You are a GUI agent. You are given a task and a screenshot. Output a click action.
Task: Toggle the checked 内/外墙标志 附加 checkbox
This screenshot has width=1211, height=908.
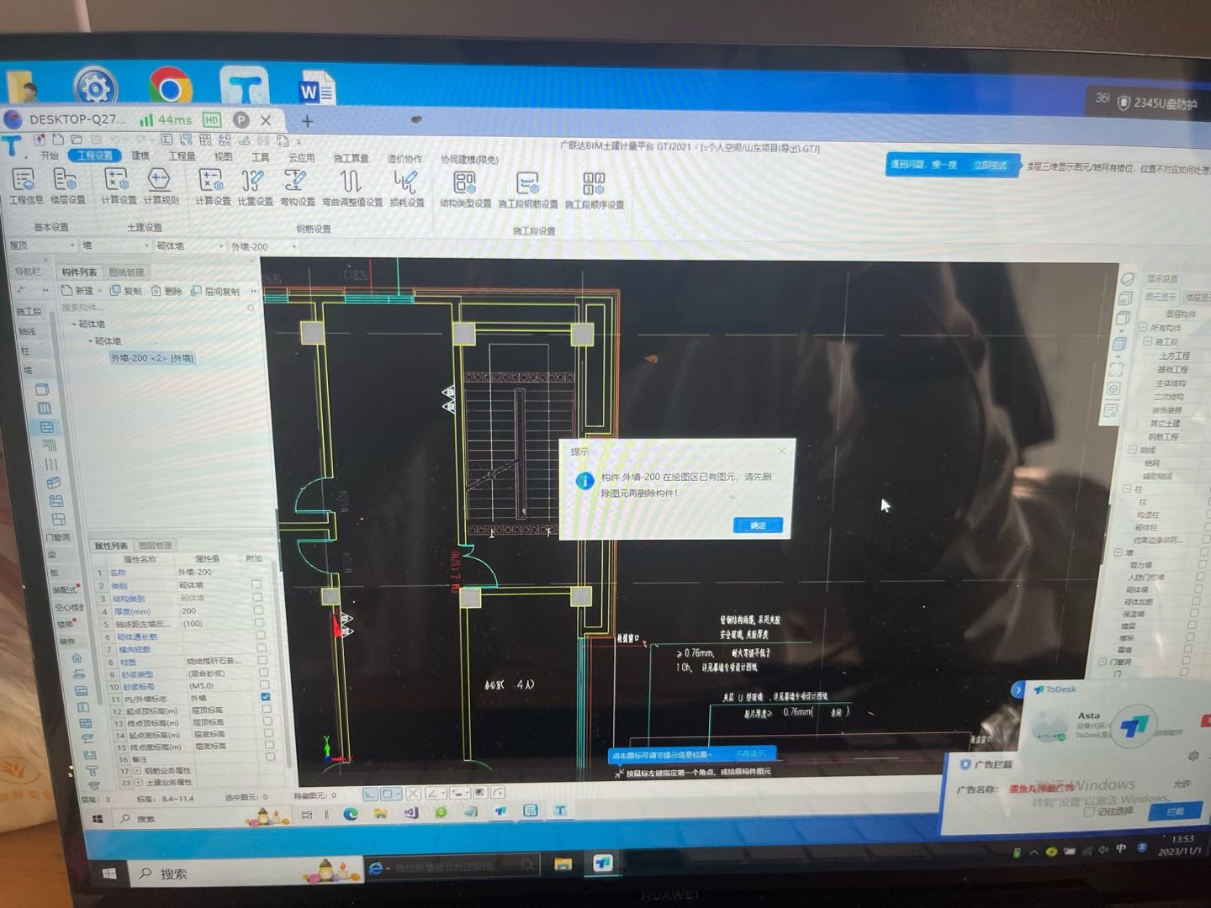pyautogui.click(x=265, y=697)
